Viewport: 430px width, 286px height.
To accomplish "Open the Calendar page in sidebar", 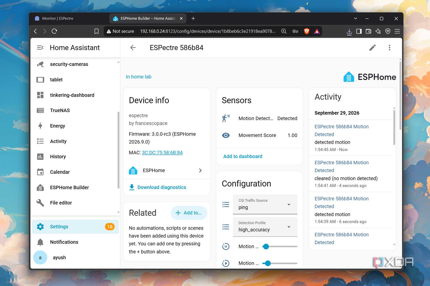I will pos(76,172).
